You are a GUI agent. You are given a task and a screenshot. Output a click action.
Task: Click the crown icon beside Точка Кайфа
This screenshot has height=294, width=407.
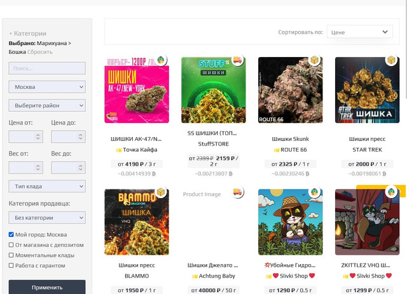click(119, 150)
